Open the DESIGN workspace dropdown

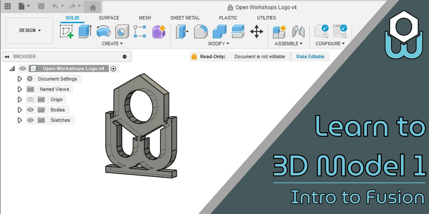30,31
